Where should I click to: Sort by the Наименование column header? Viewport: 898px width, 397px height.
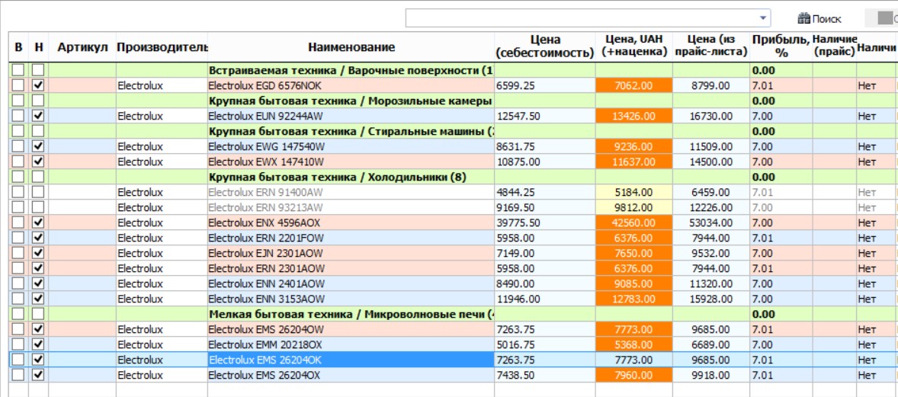point(351,47)
